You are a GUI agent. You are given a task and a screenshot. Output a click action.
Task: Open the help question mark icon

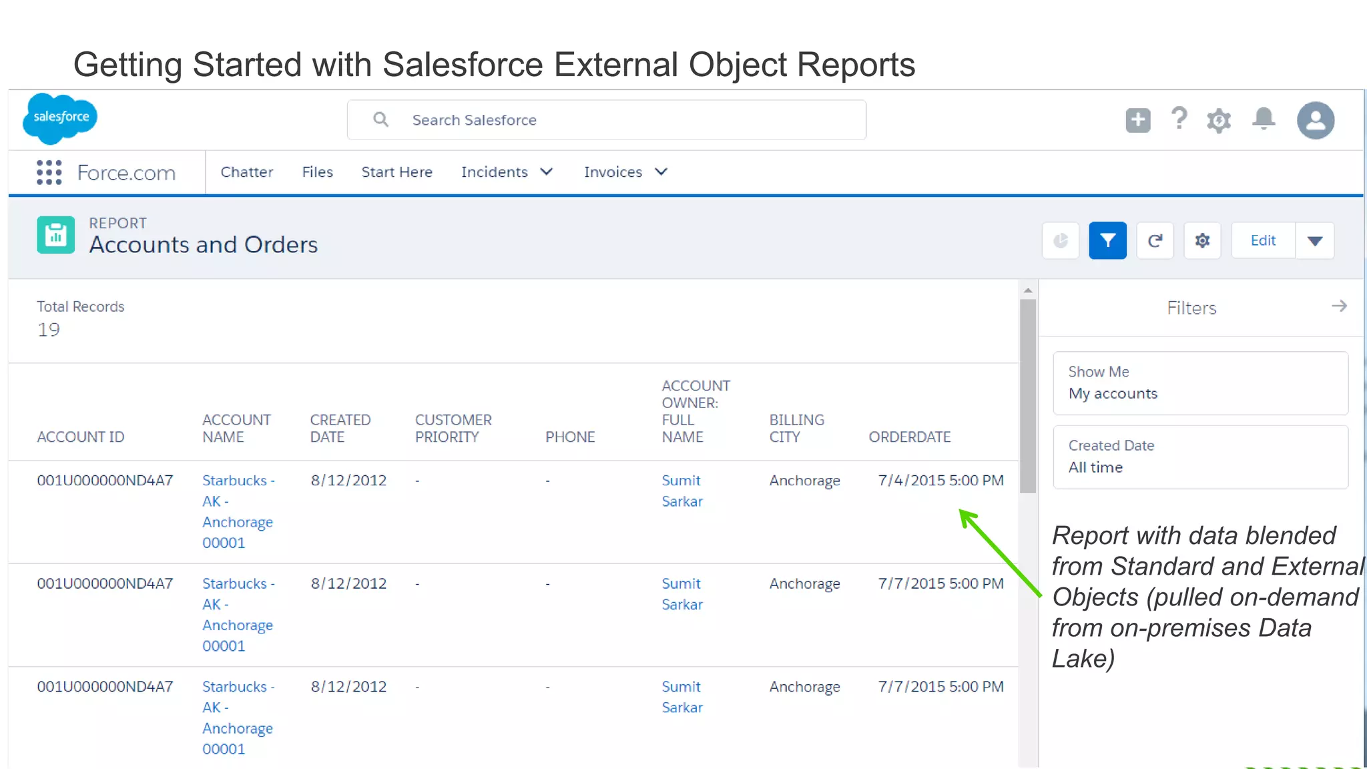tap(1179, 119)
